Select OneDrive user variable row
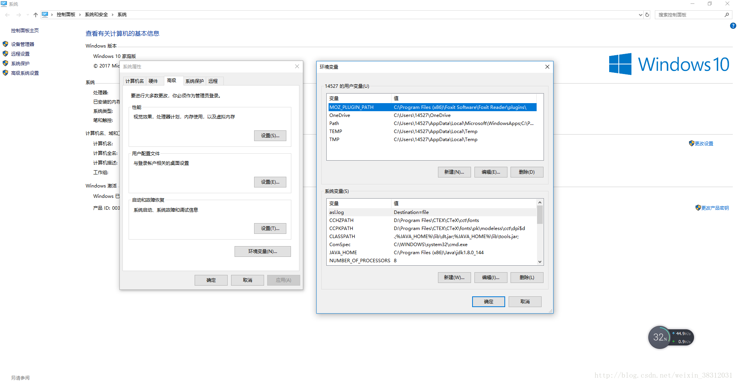The height and width of the screenshot is (383, 737). click(432, 115)
